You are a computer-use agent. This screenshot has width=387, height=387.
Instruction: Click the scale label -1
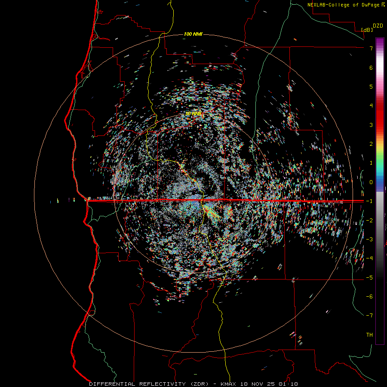click(x=369, y=201)
